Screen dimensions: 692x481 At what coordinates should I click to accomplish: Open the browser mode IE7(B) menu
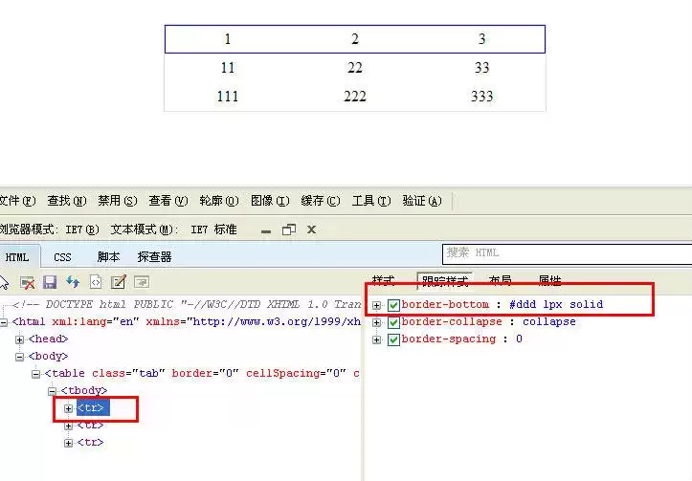pyautogui.click(x=50, y=230)
